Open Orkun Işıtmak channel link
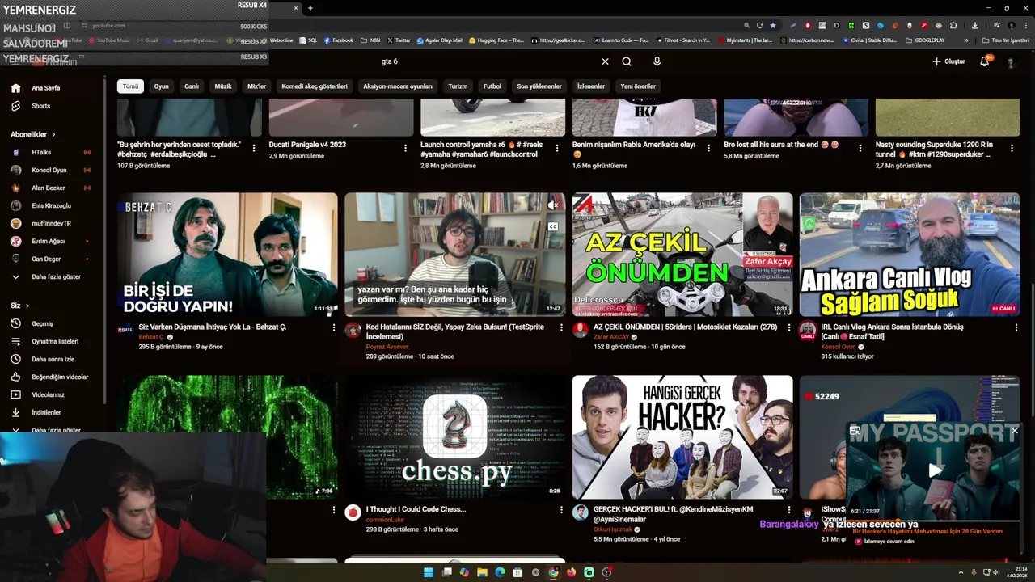This screenshot has height=582, width=1035. pos(613,529)
